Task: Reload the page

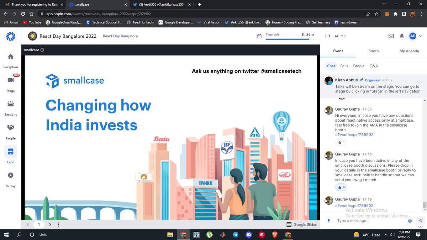Action: (23, 14)
